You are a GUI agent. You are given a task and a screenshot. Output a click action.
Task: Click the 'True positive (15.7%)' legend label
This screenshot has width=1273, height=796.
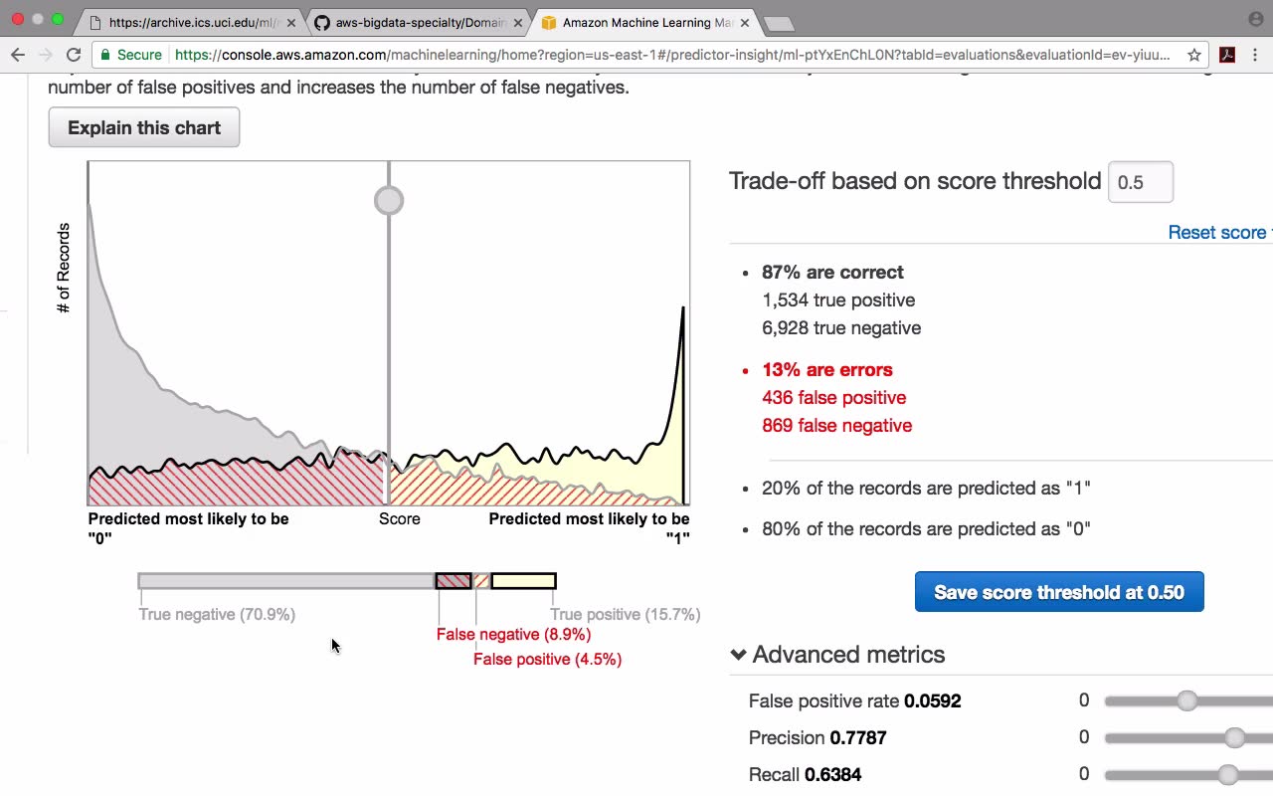pyautogui.click(x=626, y=615)
